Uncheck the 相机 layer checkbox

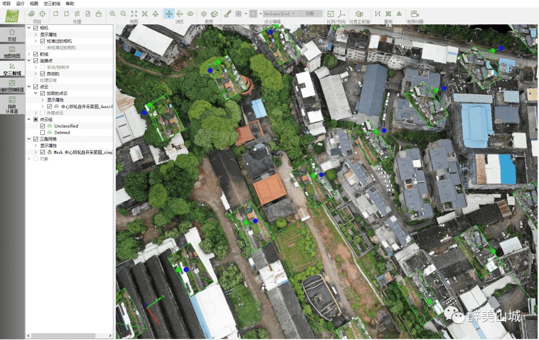click(35, 28)
